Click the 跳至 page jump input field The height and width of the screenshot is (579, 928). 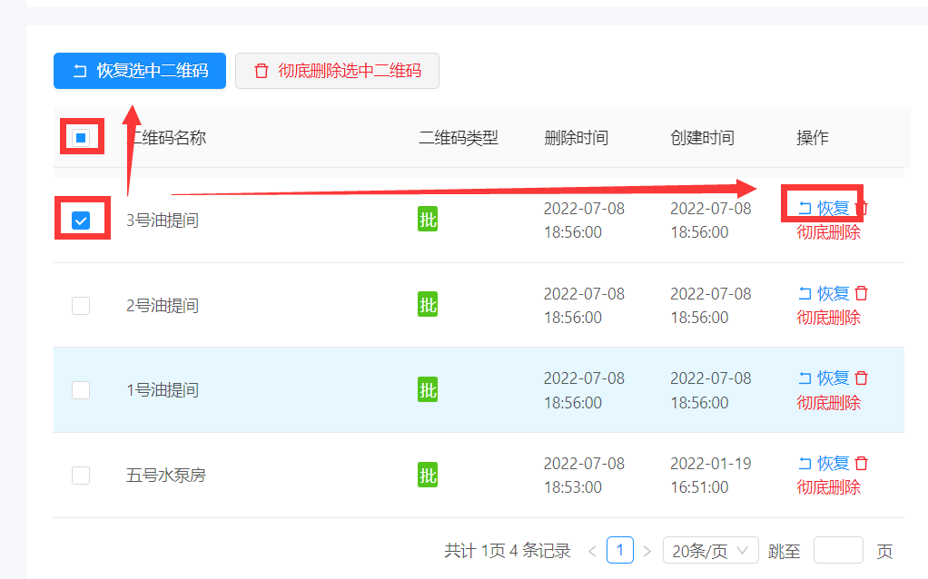(838, 551)
